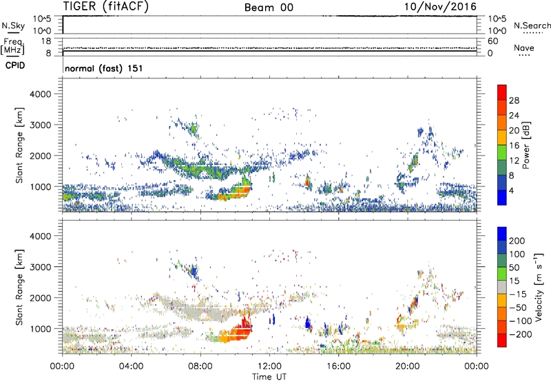Click the '-50' velocity scale value
This screenshot has height=381, width=551.
(x=519, y=307)
